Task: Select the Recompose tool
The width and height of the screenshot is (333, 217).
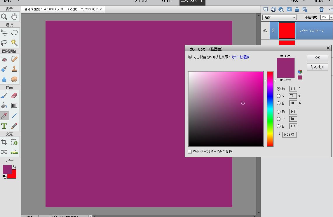Action: 14,142
